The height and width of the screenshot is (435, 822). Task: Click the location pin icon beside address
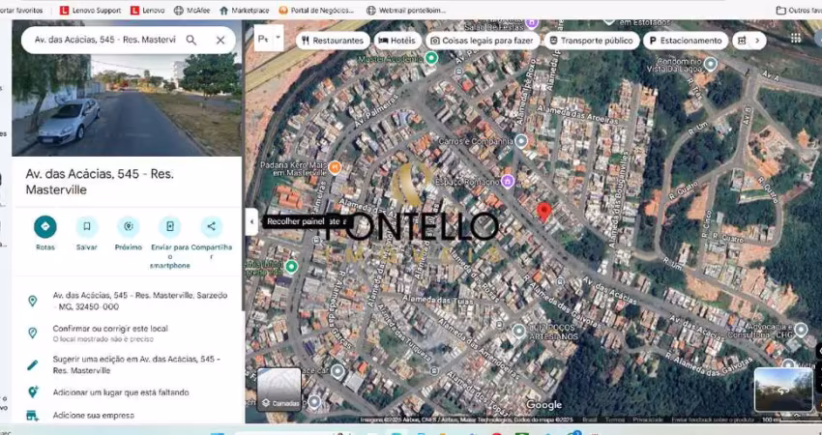(x=33, y=301)
